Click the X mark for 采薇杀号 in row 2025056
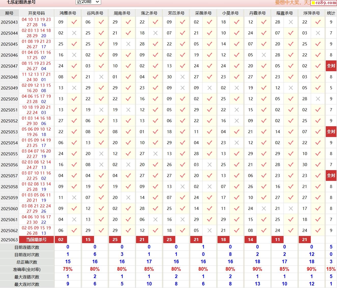The width and height of the screenshot is (337, 288). pos(210,165)
